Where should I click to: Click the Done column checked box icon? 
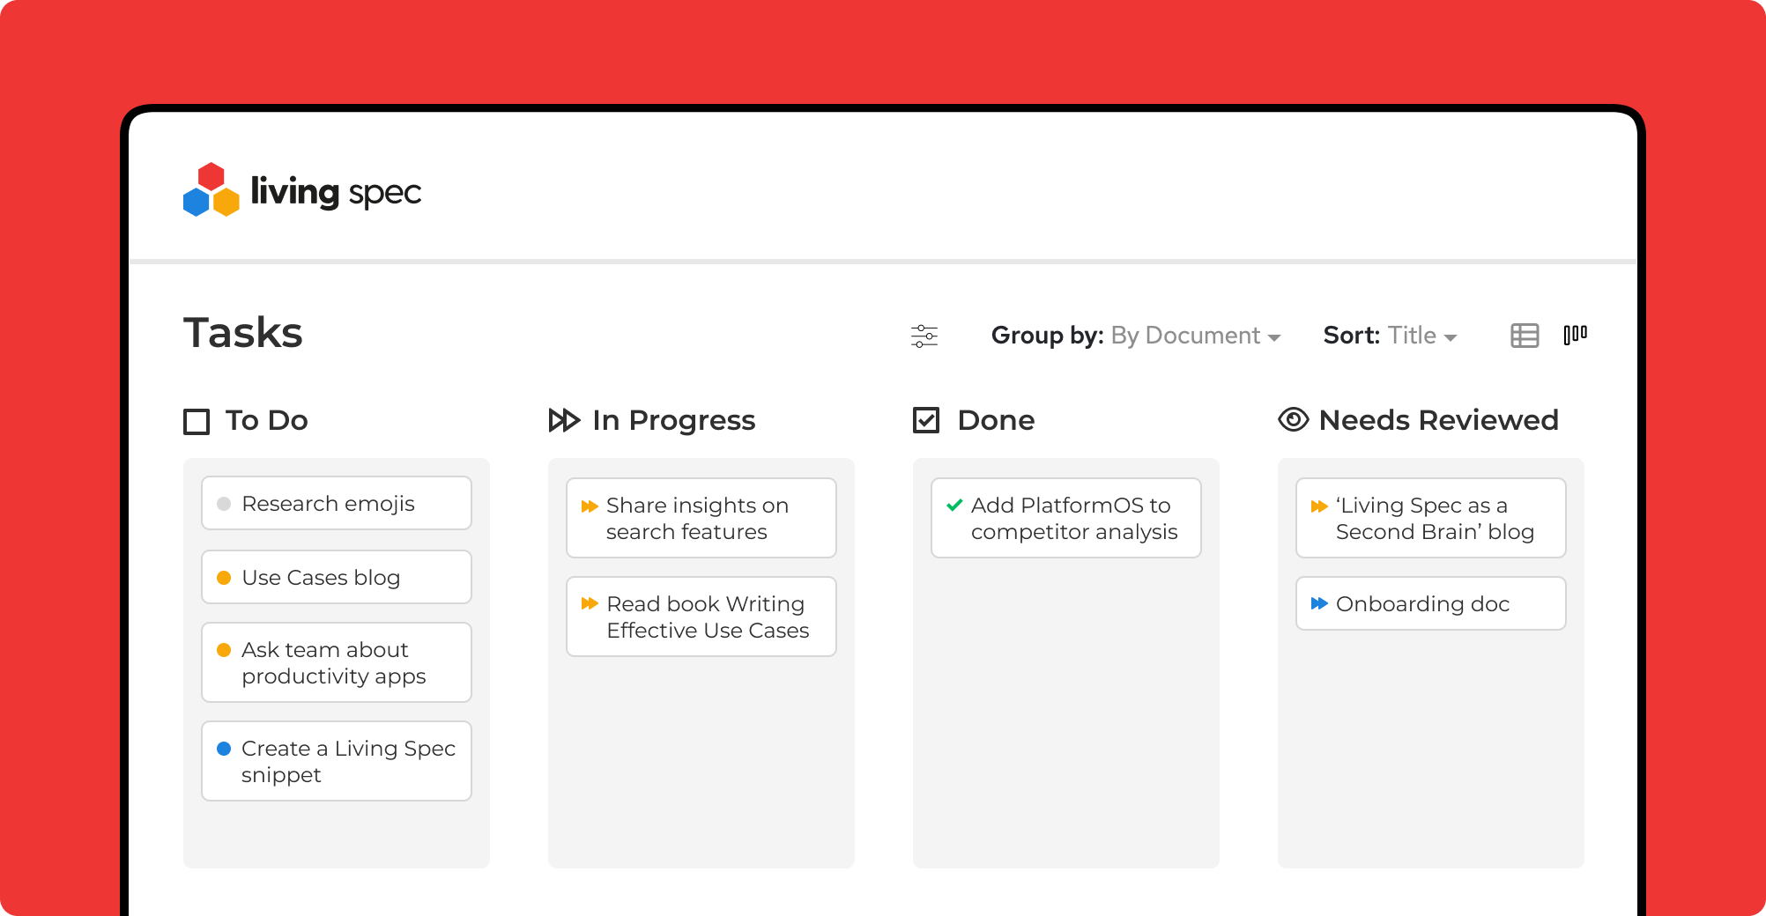point(926,420)
